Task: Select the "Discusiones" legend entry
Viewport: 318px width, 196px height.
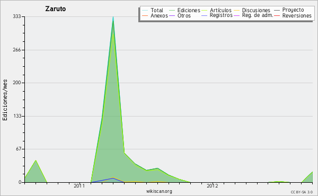Action: pyautogui.click(x=256, y=10)
